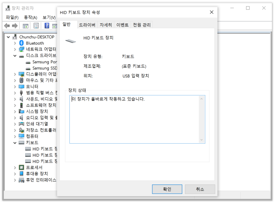Click the forward arrow toolbar icon
The width and height of the screenshot is (275, 202).
pyautogui.click(x=15, y=26)
